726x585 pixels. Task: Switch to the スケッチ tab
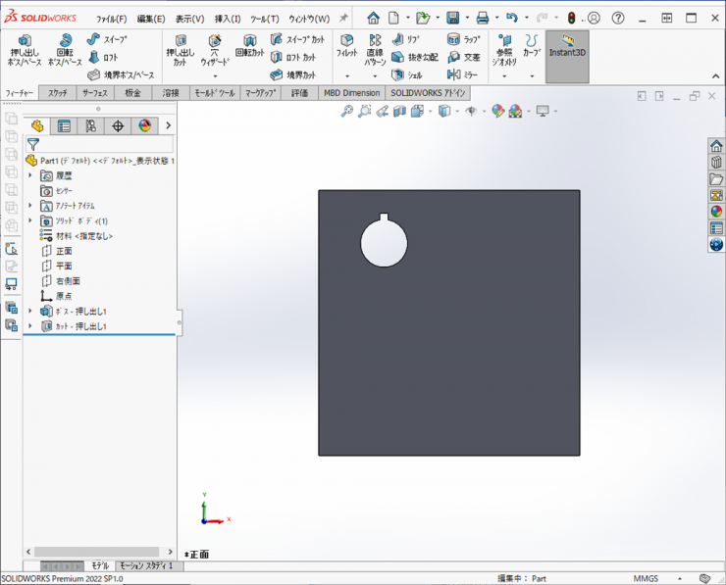click(58, 93)
